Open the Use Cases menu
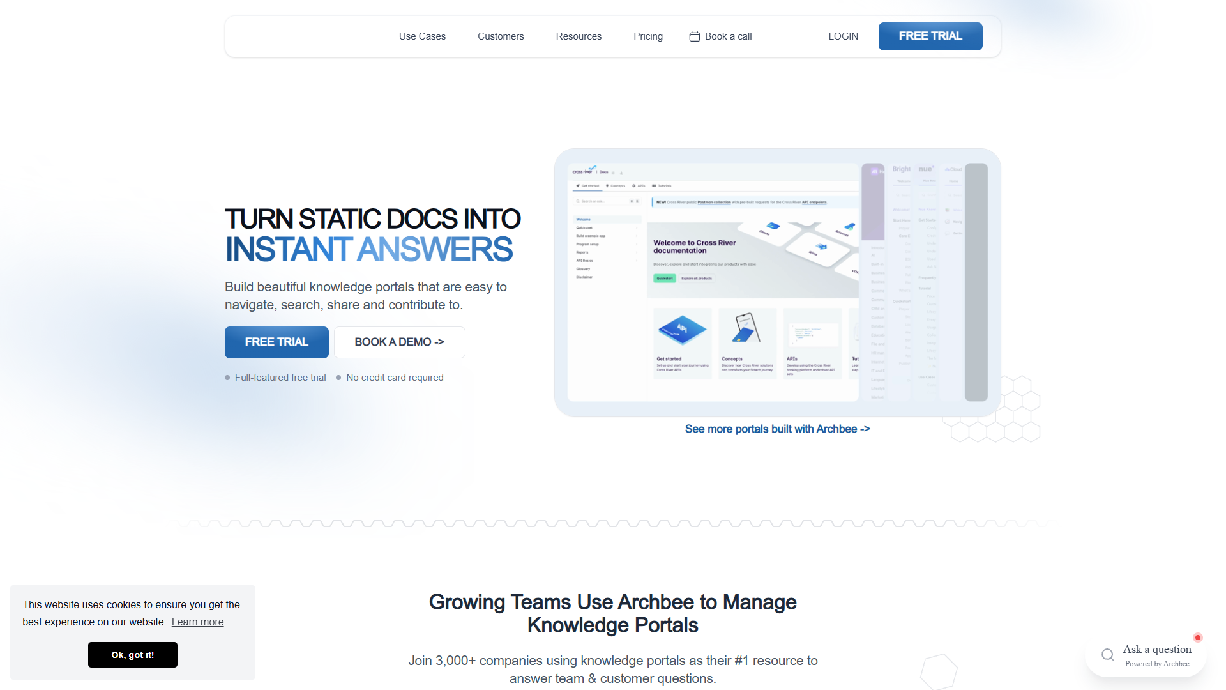Viewport: 1226px width, 690px height. pyautogui.click(x=422, y=36)
